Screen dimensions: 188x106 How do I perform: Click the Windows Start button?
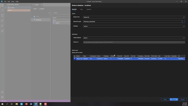pyautogui.click(x=2, y=104)
